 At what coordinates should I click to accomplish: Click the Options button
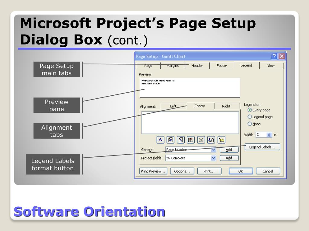[x=182, y=171]
